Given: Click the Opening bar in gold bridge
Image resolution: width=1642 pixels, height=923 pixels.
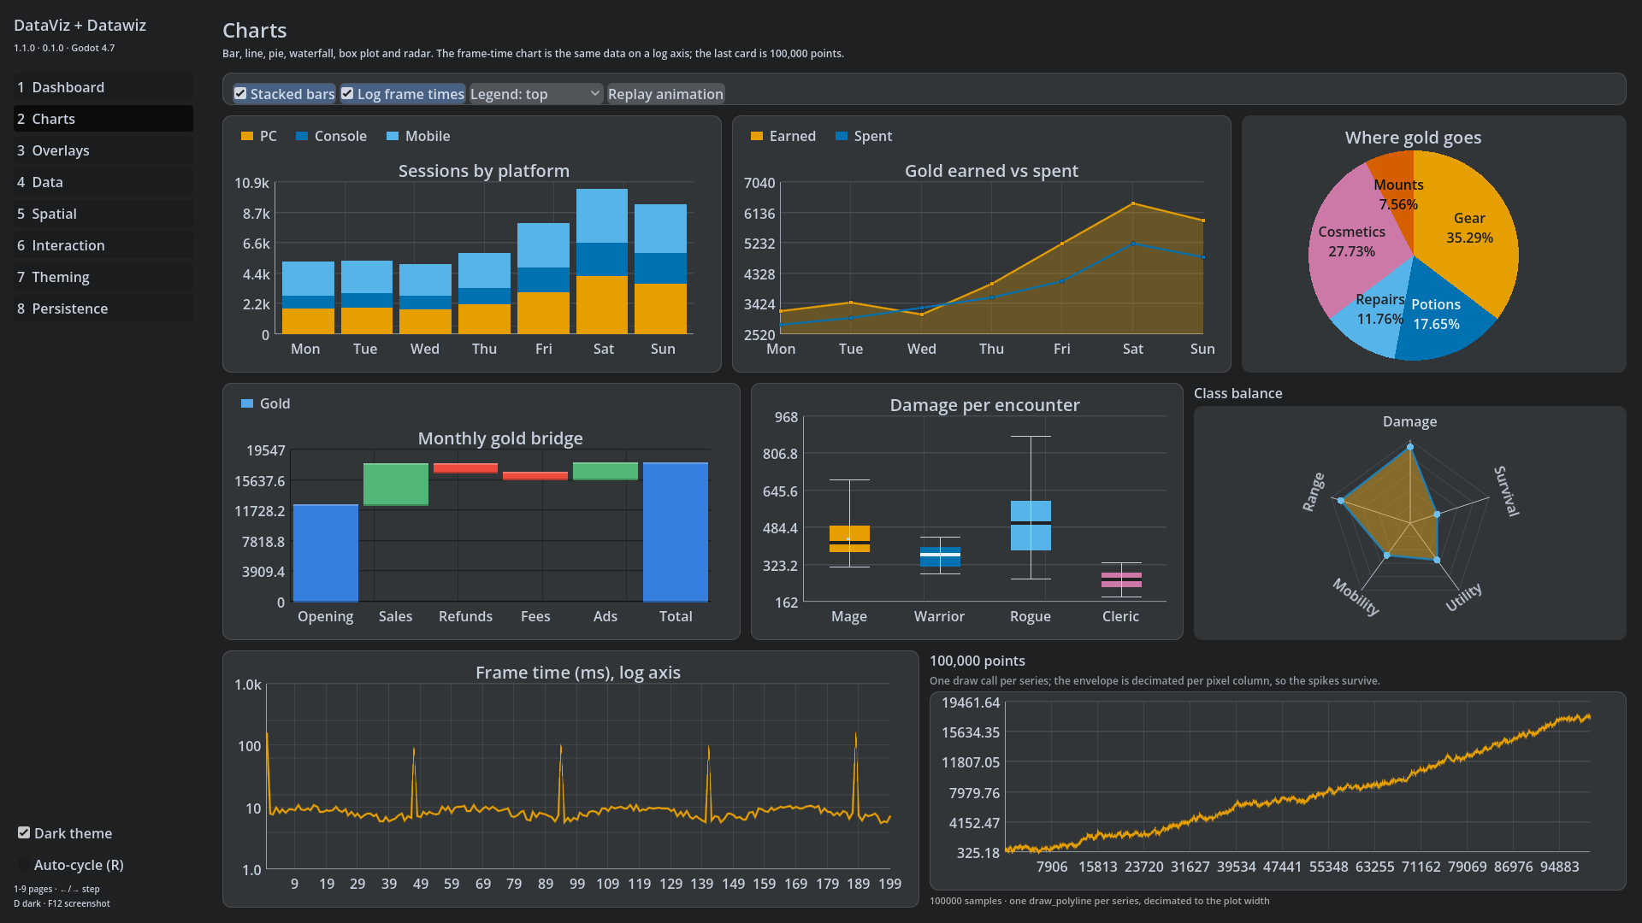Looking at the screenshot, I should tap(326, 553).
